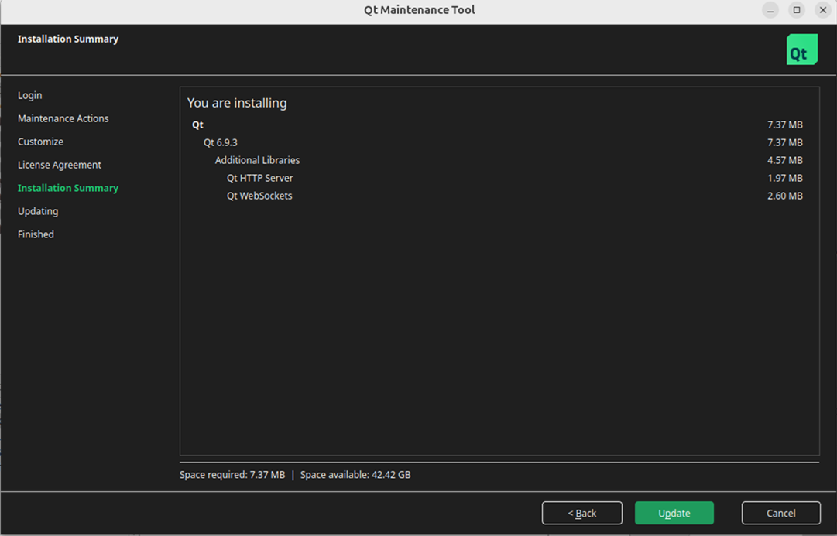Click the Space required 7.37 MB text
Viewport: 837px width, 536px height.
pos(232,475)
